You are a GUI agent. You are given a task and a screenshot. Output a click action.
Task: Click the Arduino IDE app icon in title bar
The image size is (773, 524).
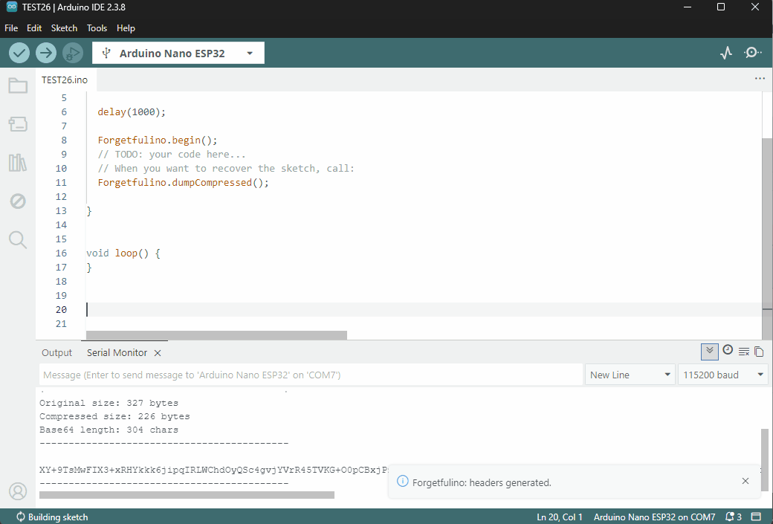click(x=11, y=7)
